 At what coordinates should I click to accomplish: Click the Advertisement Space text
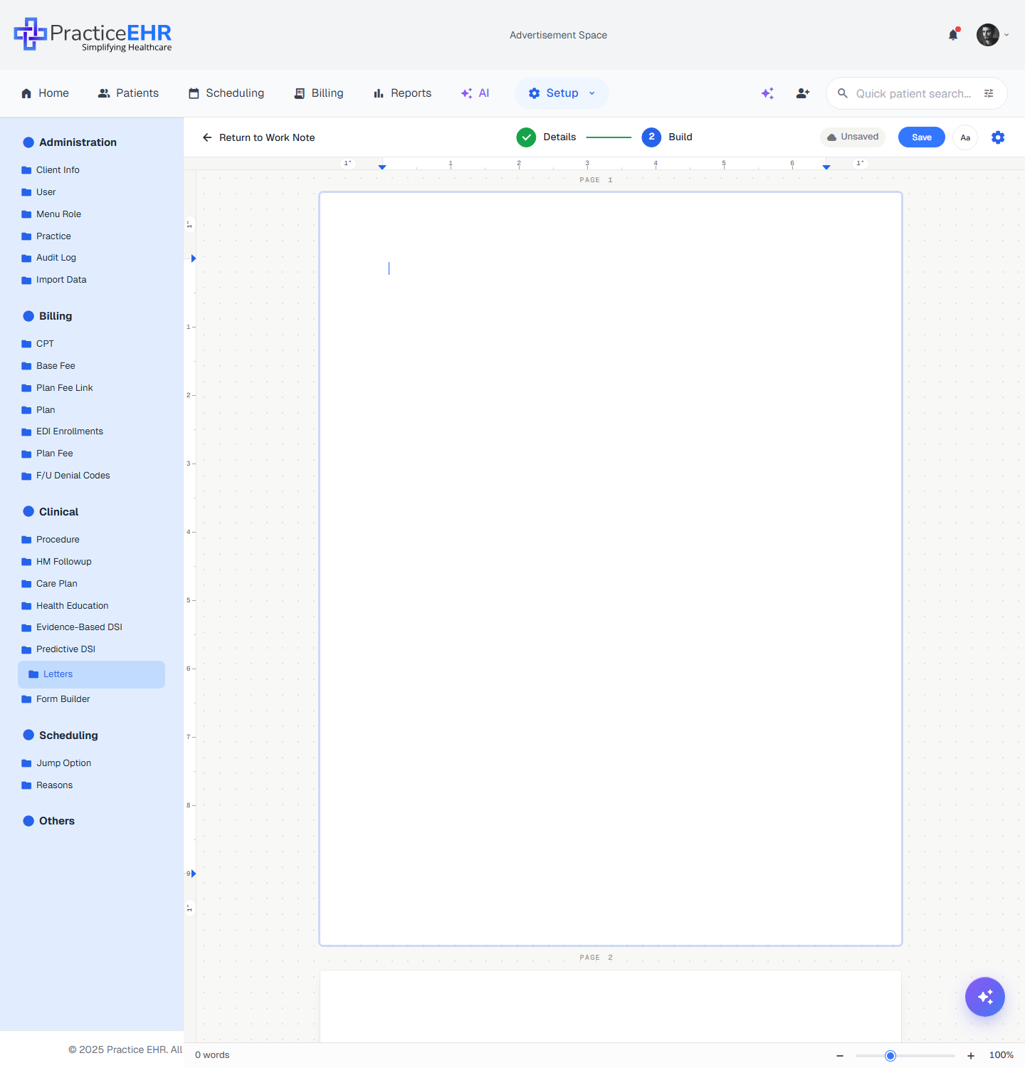558,35
